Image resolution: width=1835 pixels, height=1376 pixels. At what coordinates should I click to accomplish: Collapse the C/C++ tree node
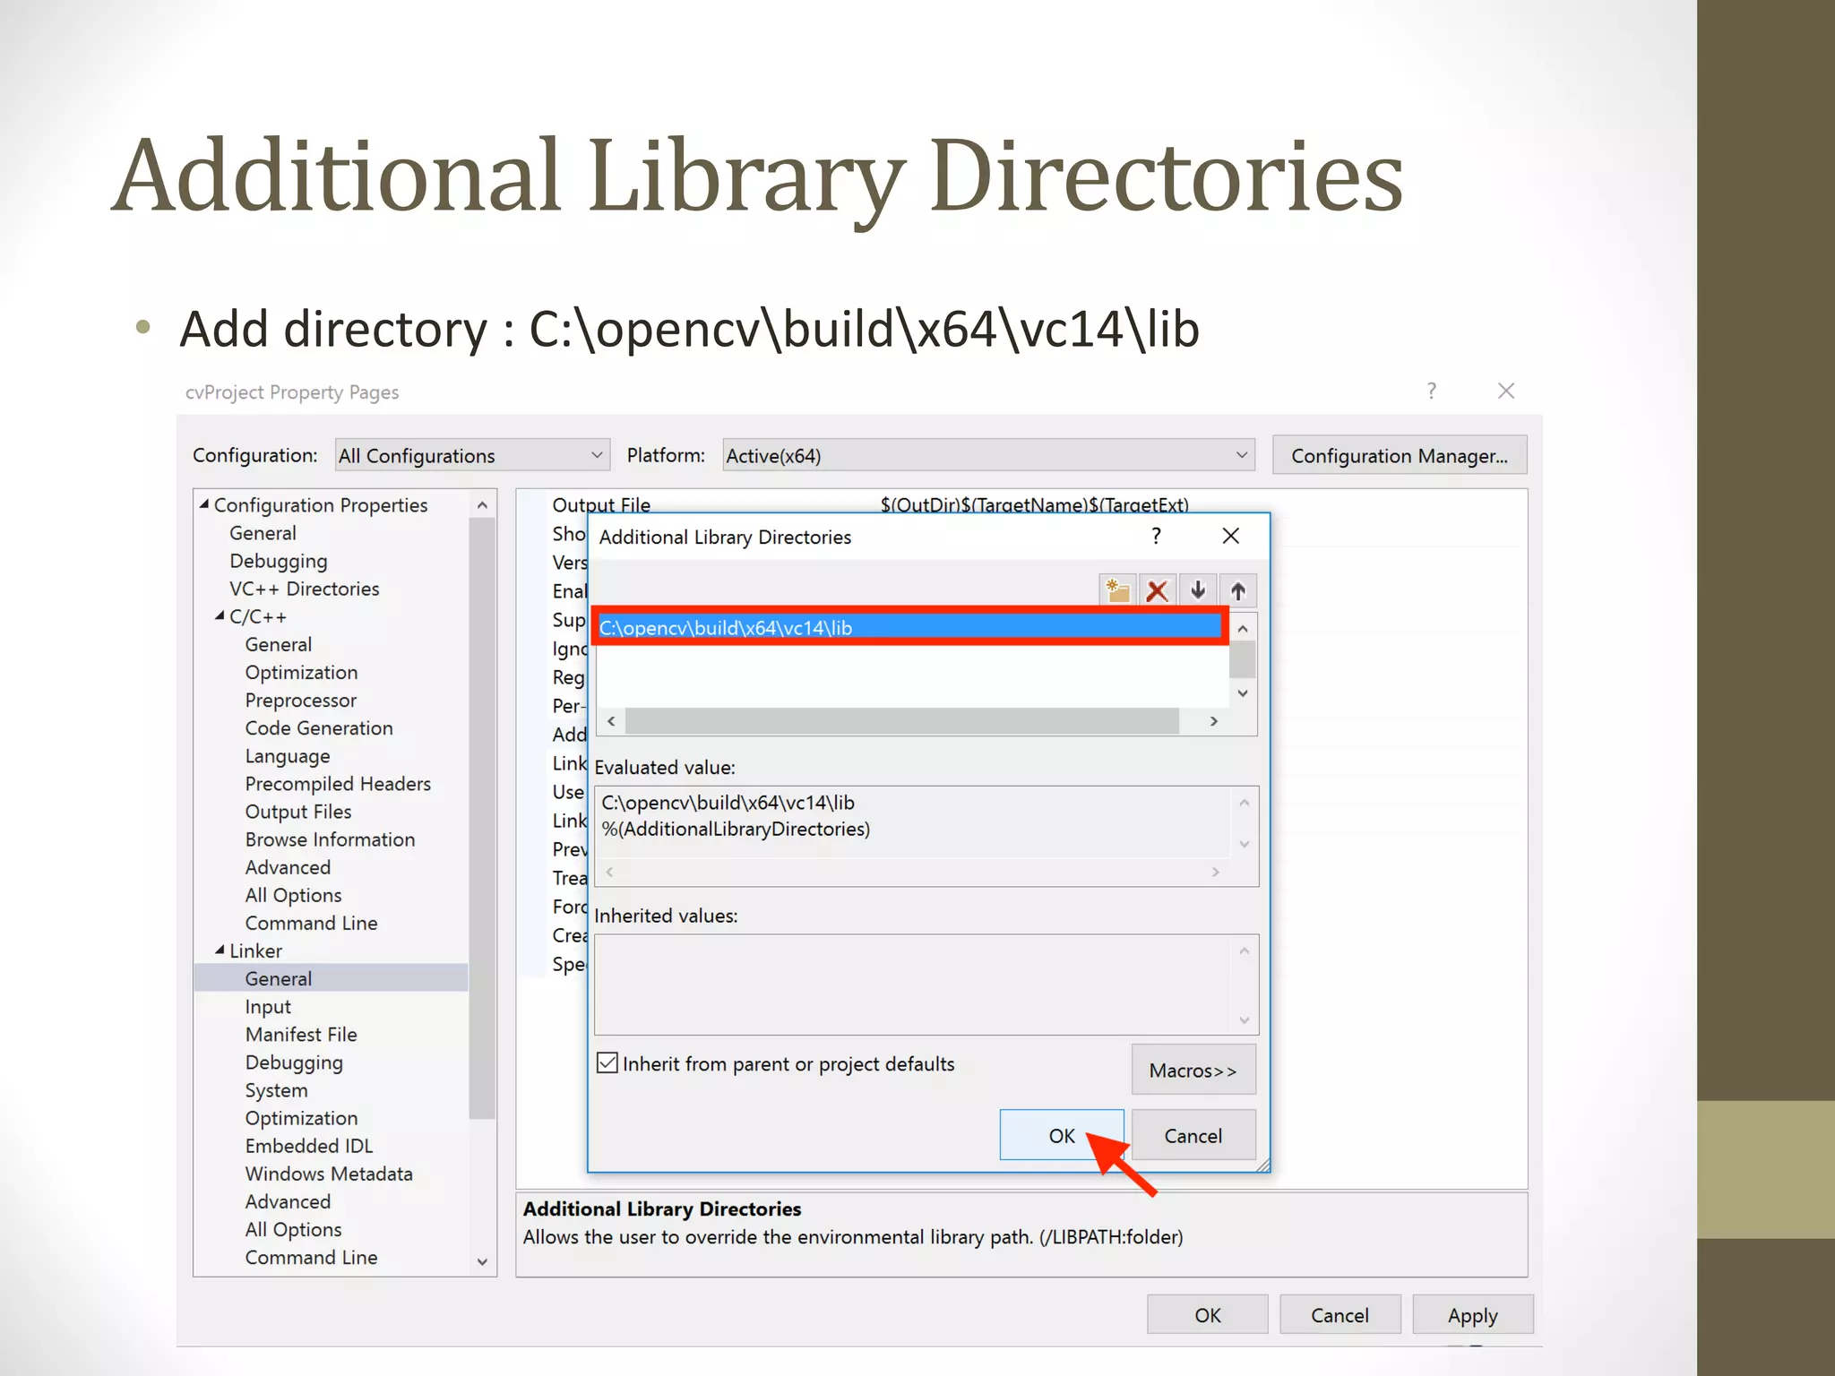click(x=220, y=616)
